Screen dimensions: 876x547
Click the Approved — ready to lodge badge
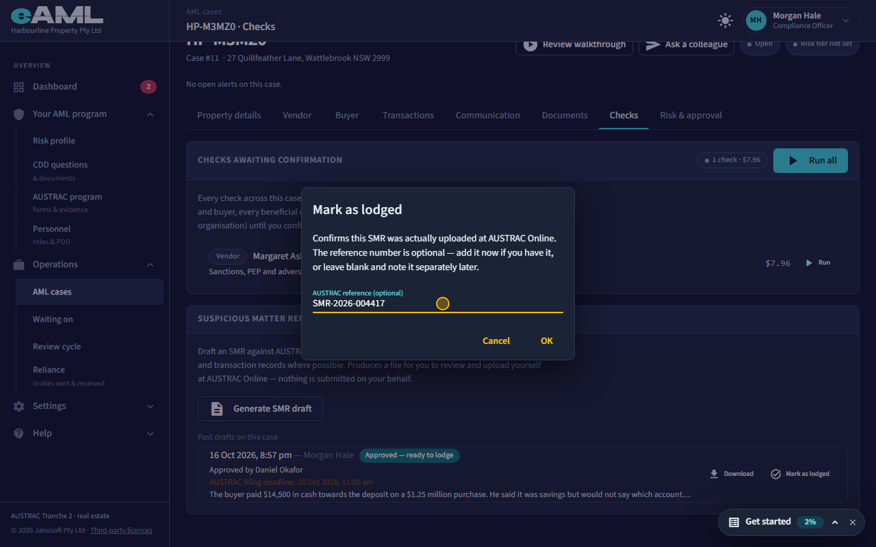tap(409, 455)
